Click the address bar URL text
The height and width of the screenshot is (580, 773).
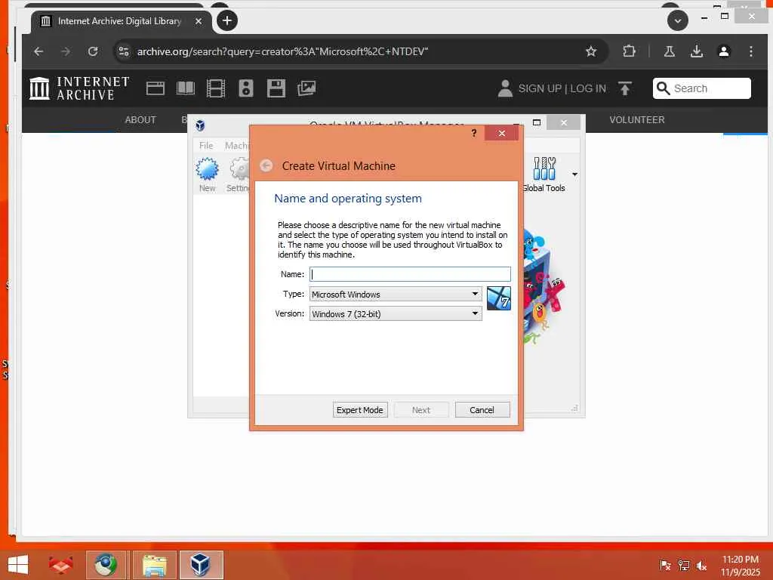(282, 51)
